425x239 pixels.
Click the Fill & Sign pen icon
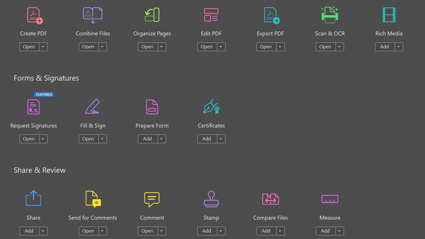tap(93, 106)
